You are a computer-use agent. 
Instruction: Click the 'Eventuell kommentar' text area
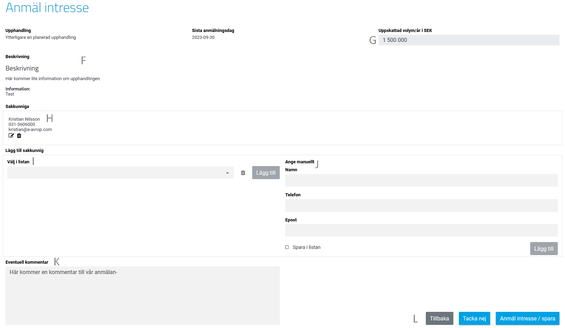(x=142, y=295)
